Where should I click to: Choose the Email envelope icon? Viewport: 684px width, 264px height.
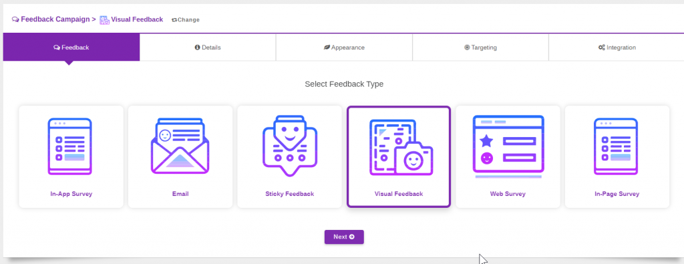tap(180, 146)
